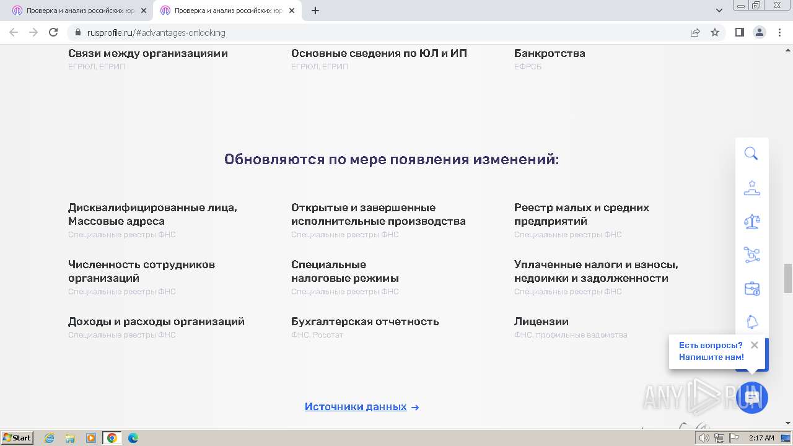Viewport: 793px width, 446px height.
Task: Open the search icon in side panel
Action: [x=751, y=154]
